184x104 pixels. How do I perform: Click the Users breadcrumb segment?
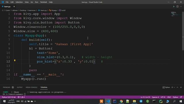pos(8,10)
